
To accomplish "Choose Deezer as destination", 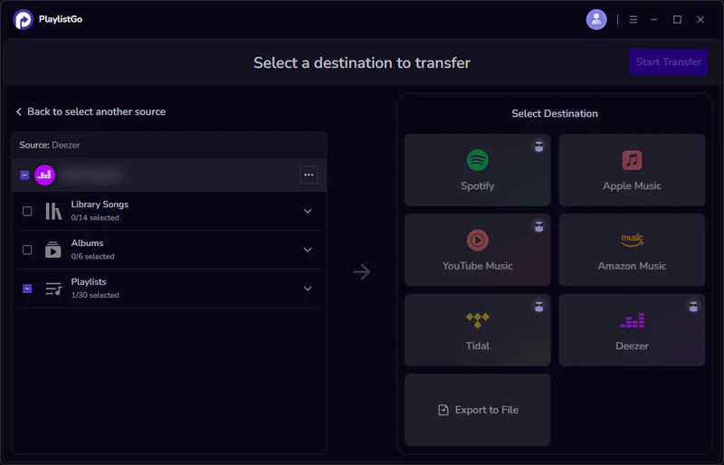I will 632,330.
